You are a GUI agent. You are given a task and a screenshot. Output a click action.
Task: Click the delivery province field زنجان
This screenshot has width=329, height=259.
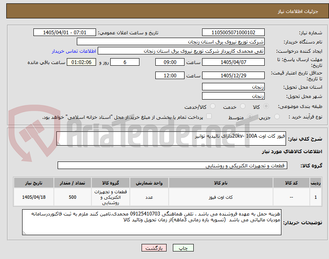point(233,87)
